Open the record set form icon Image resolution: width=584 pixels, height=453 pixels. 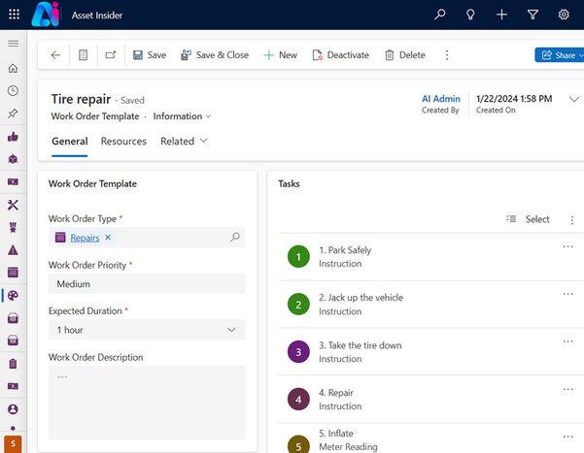[83, 55]
